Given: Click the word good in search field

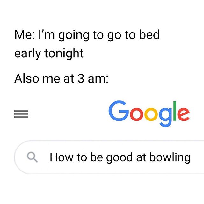Looking at the screenshot, I should 120,158.
